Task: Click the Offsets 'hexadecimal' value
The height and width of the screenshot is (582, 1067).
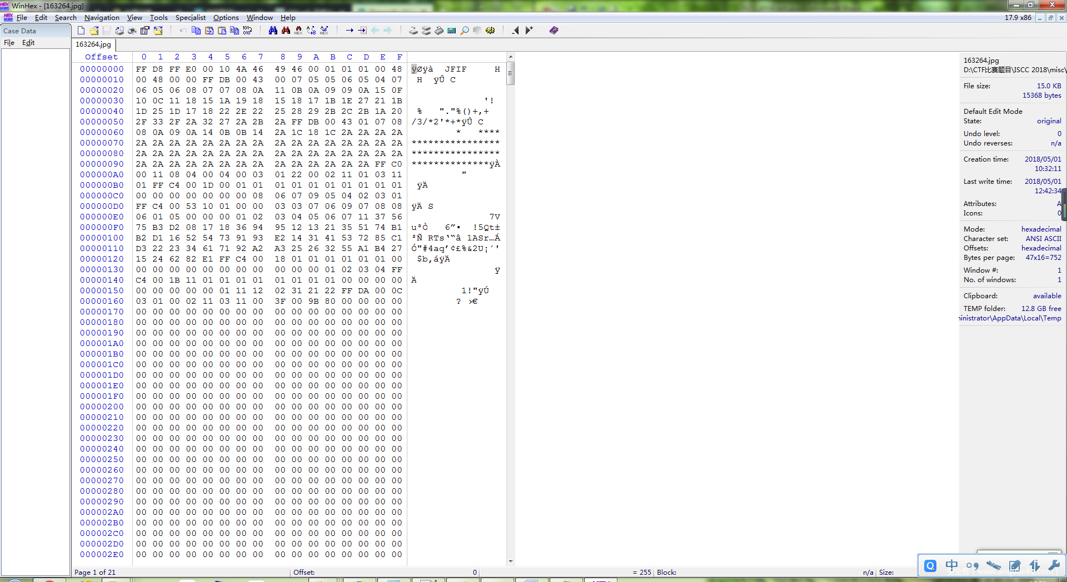Action: click(1041, 248)
